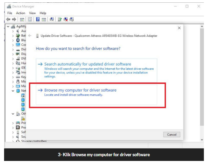Image resolution: width=210 pixels, height=165 pixels.
Task: Click the Uninstall device icon with red X
Action: coord(66,19)
